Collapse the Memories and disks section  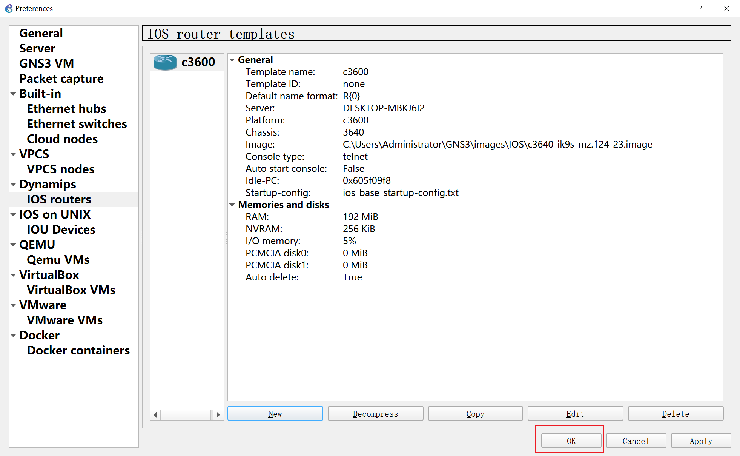(232, 205)
